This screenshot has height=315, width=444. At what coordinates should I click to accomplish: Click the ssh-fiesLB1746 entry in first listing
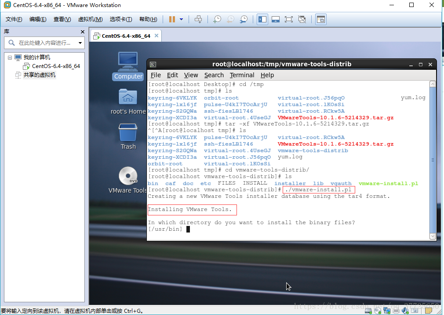(228, 111)
